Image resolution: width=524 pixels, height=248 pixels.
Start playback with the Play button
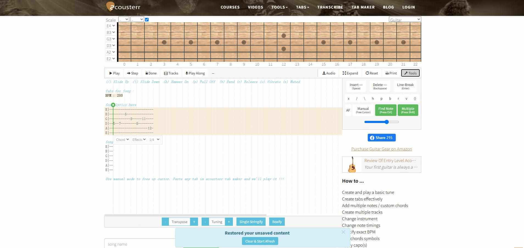click(x=115, y=73)
